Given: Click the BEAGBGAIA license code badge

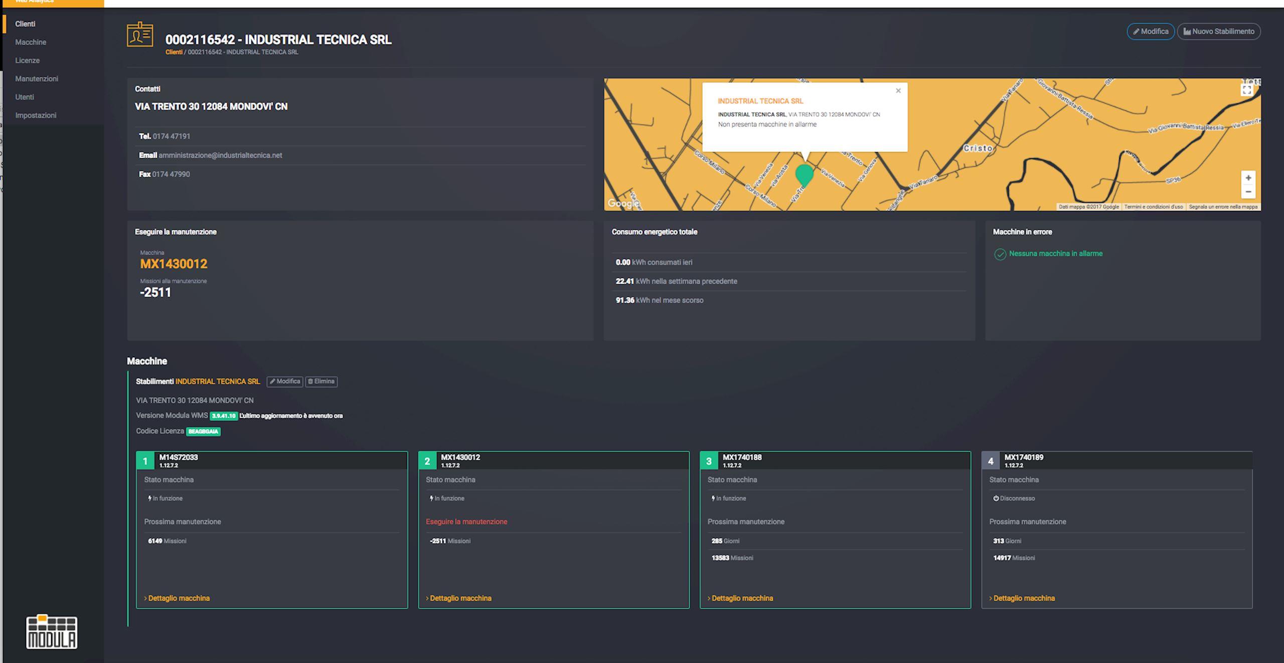Looking at the screenshot, I should pyautogui.click(x=203, y=432).
